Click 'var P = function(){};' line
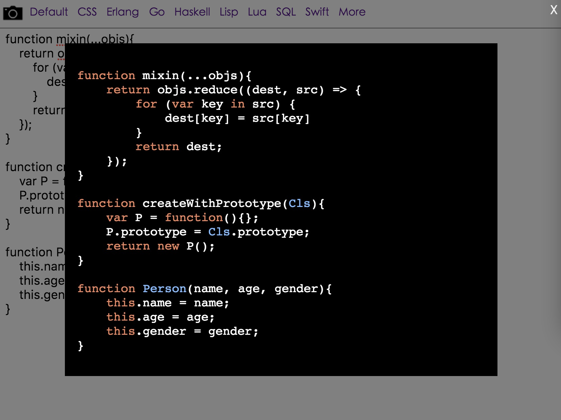 [x=182, y=218]
